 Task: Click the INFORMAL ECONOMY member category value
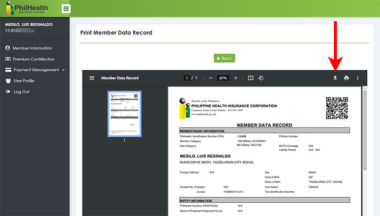click(252, 143)
